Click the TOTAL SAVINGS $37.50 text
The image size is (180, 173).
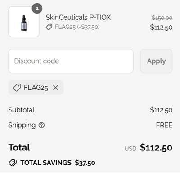58,163
